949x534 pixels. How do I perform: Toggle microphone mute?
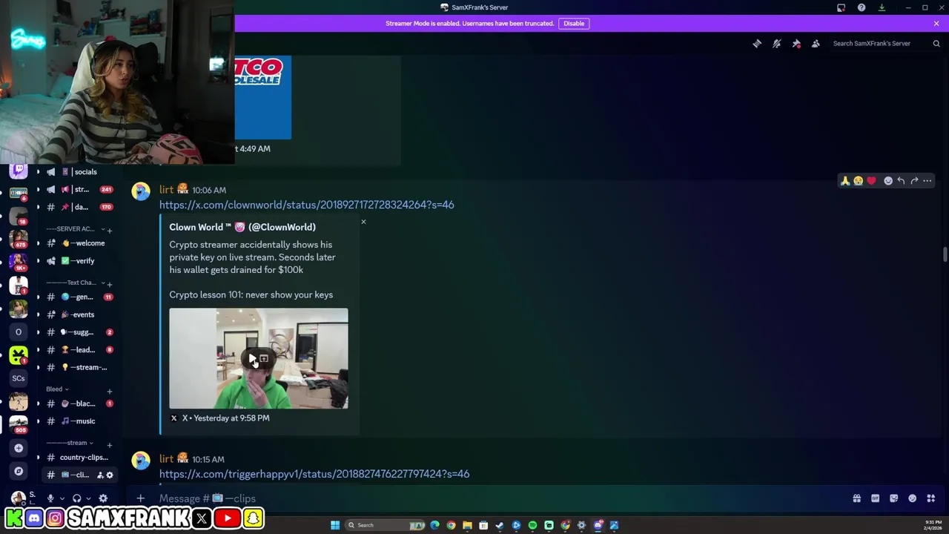50,498
